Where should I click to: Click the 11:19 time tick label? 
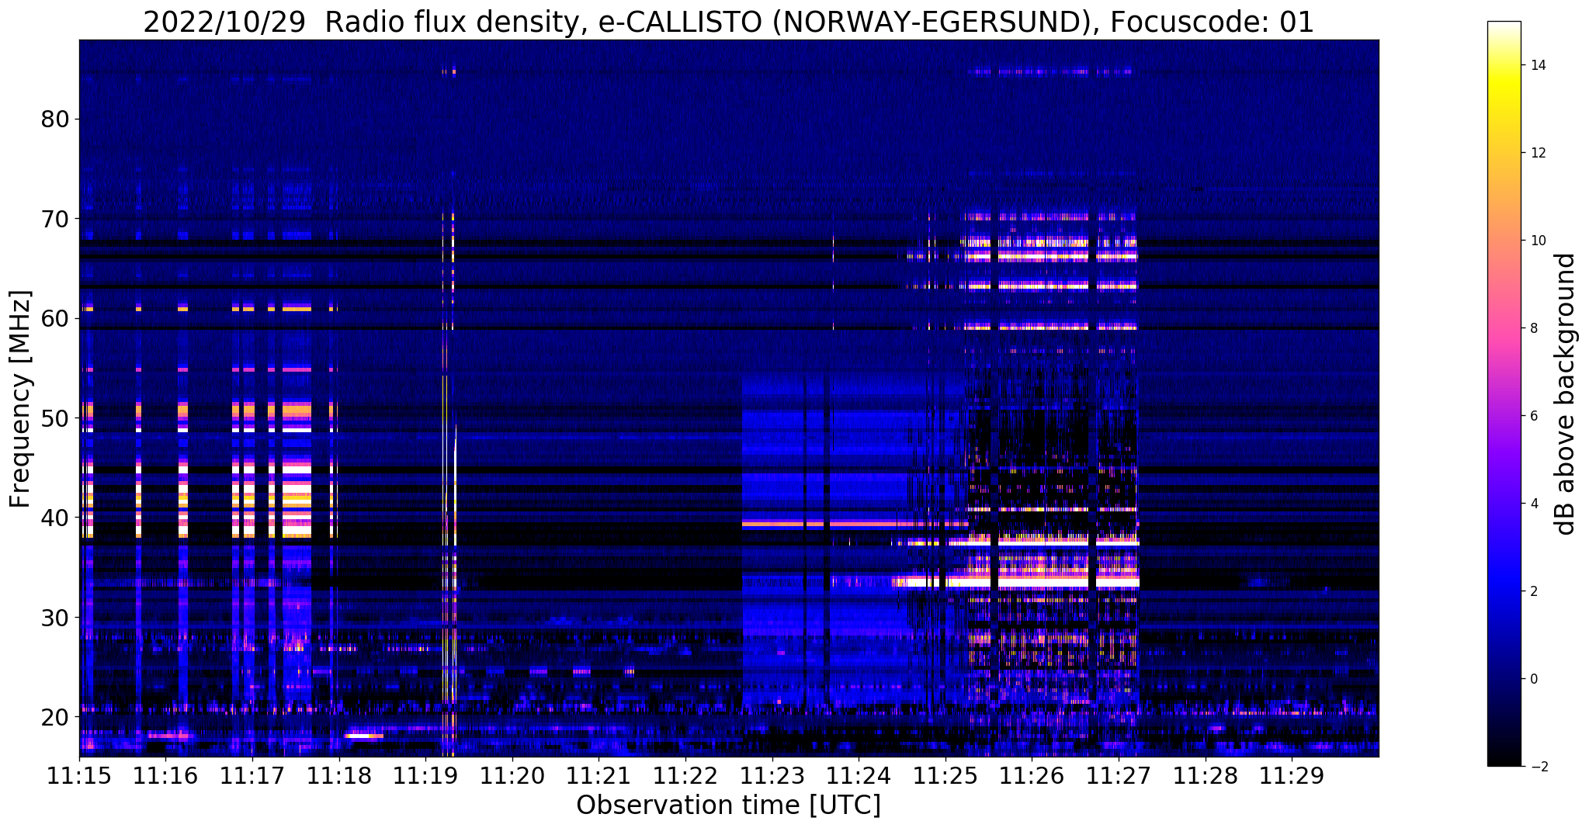[425, 776]
